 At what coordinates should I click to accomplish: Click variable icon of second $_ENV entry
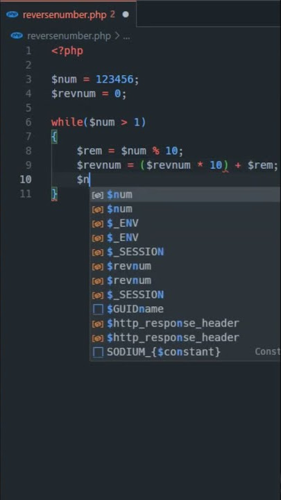pos(98,238)
